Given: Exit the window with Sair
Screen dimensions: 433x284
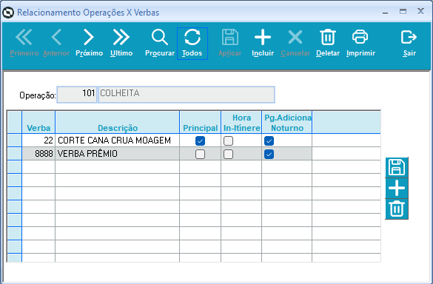Looking at the screenshot, I should 409,44.
